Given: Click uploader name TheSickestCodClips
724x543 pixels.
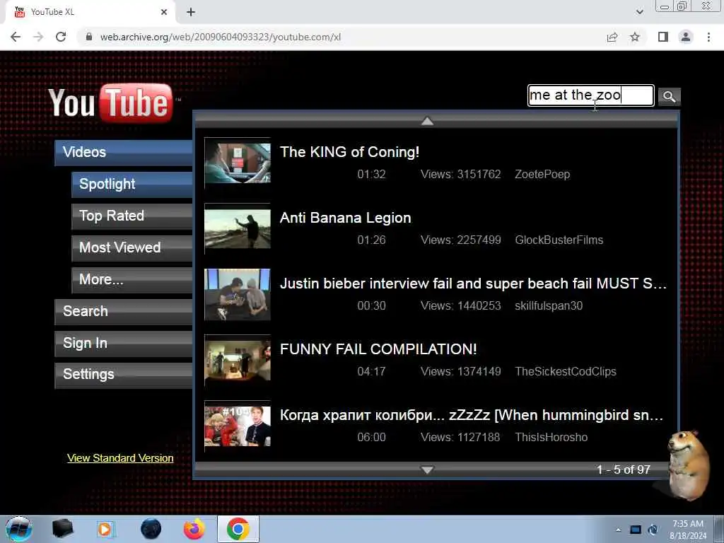Looking at the screenshot, I should pyautogui.click(x=566, y=372).
